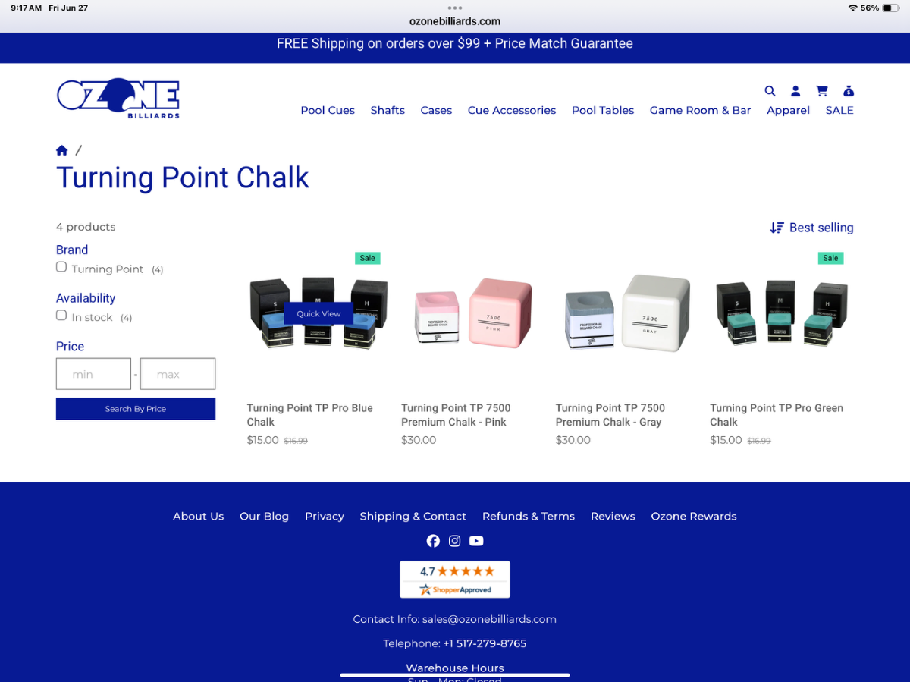This screenshot has height=682, width=910.
Task: Open the Shipping & Contact footer link
Action: pos(413,516)
